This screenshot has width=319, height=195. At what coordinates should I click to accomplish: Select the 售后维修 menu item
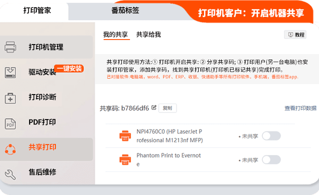[x=42, y=172]
